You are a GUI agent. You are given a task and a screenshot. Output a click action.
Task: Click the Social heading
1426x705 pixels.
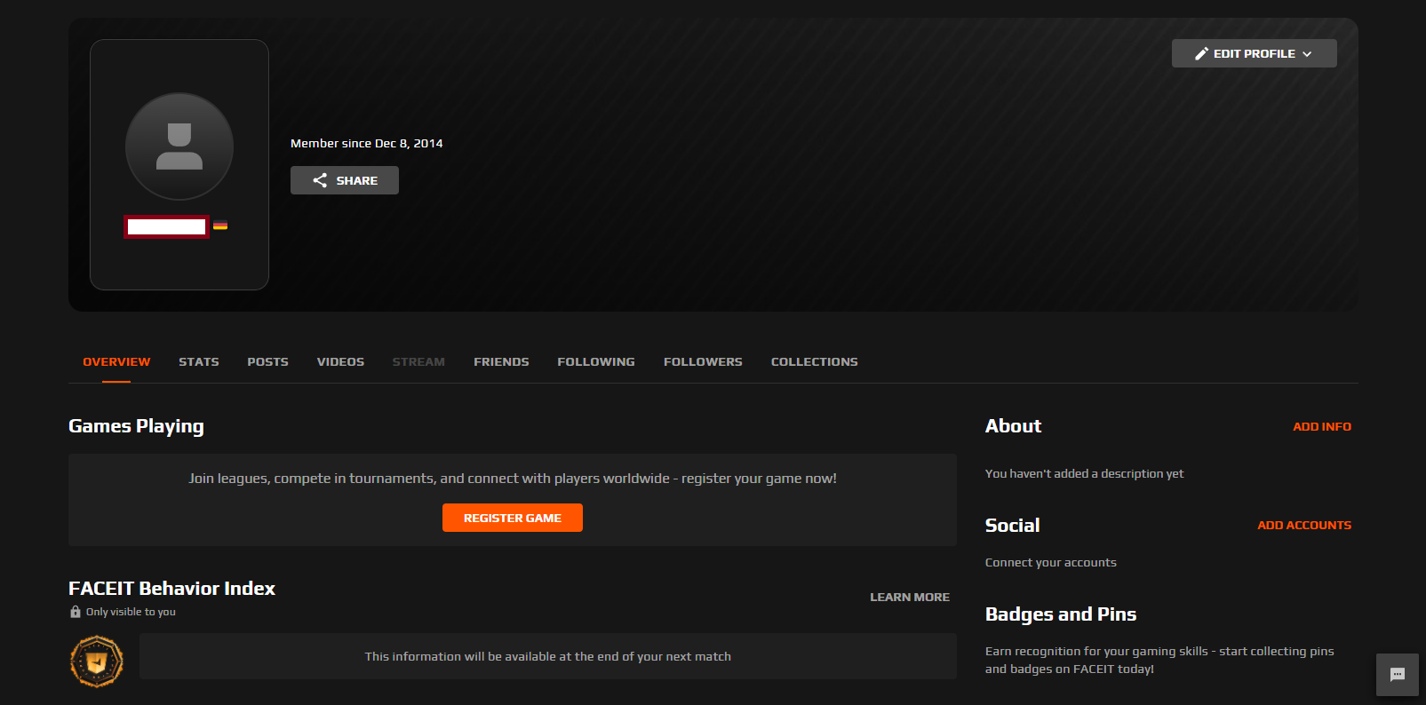(1012, 526)
